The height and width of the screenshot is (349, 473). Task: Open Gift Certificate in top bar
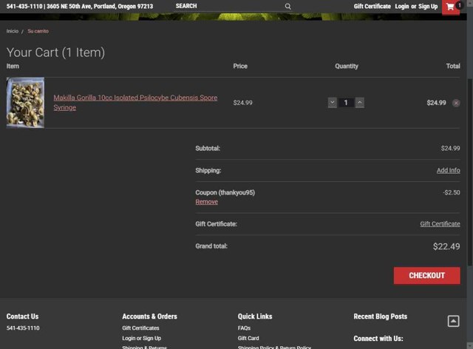[x=372, y=7]
